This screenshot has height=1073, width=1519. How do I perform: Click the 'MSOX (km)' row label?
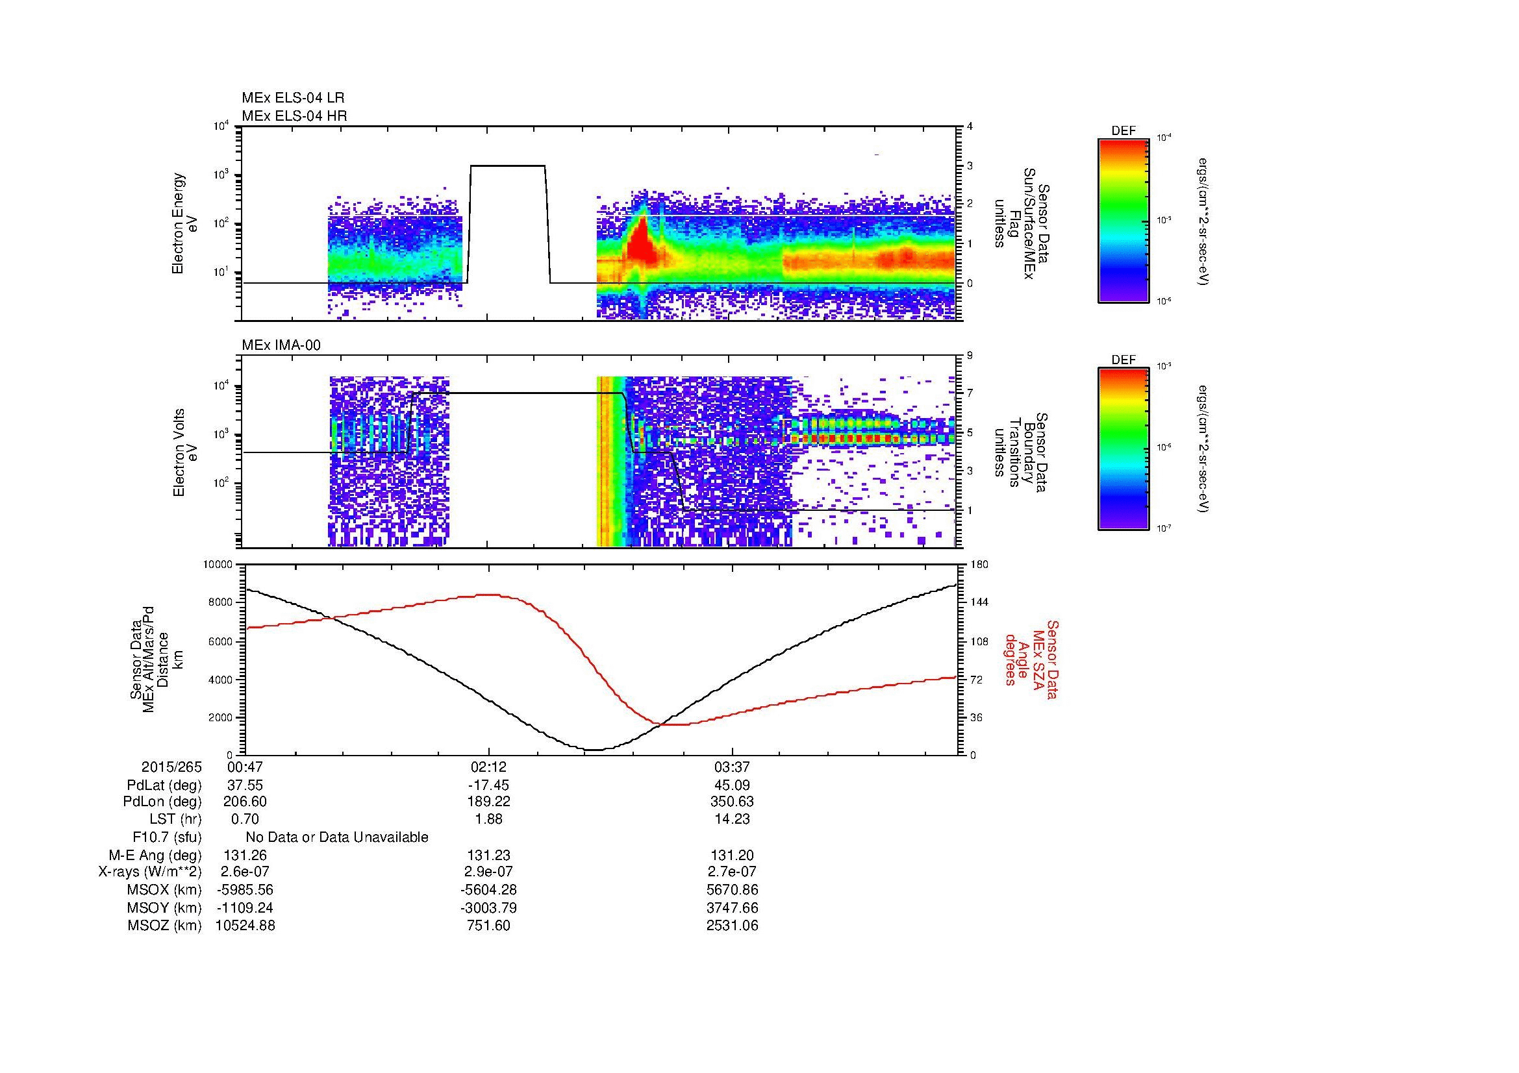164,889
